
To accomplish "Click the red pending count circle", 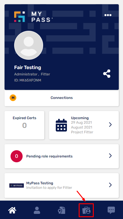I will click(x=17, y=156).
